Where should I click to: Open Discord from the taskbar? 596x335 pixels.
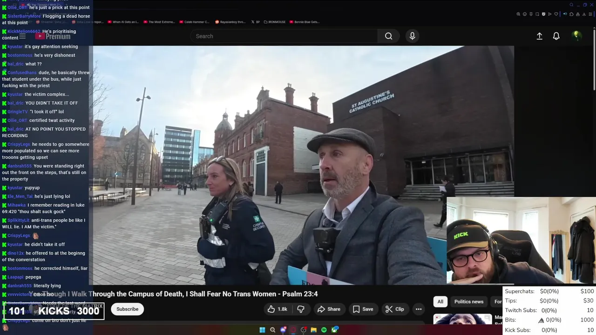[x=283, y=330]
